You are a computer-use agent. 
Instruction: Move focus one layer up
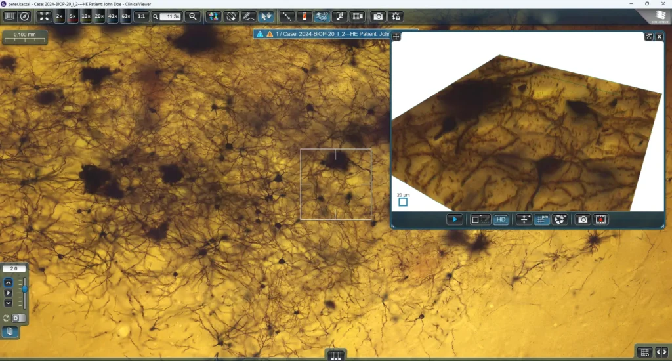point(8,282)
